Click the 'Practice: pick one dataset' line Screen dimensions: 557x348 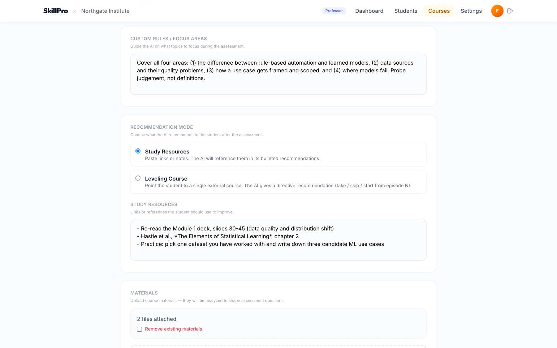pyautogui.click(x=261, y=244)
